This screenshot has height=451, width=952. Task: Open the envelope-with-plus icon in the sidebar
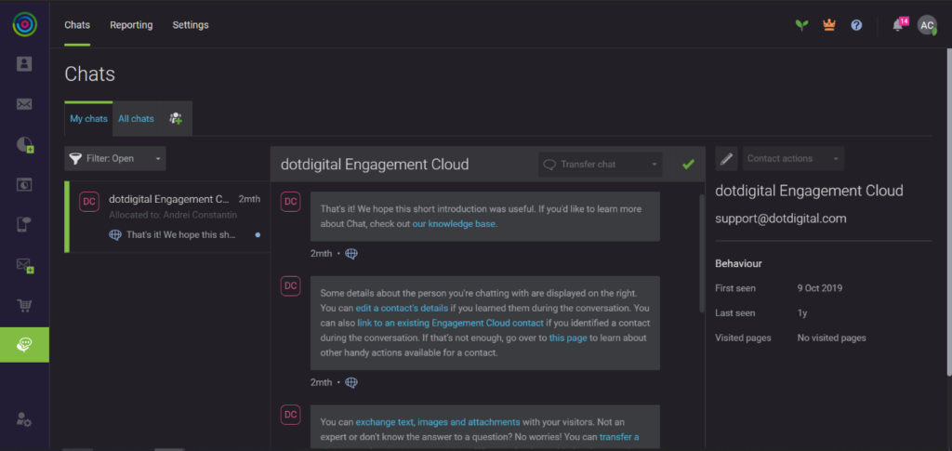pos(24,265)
